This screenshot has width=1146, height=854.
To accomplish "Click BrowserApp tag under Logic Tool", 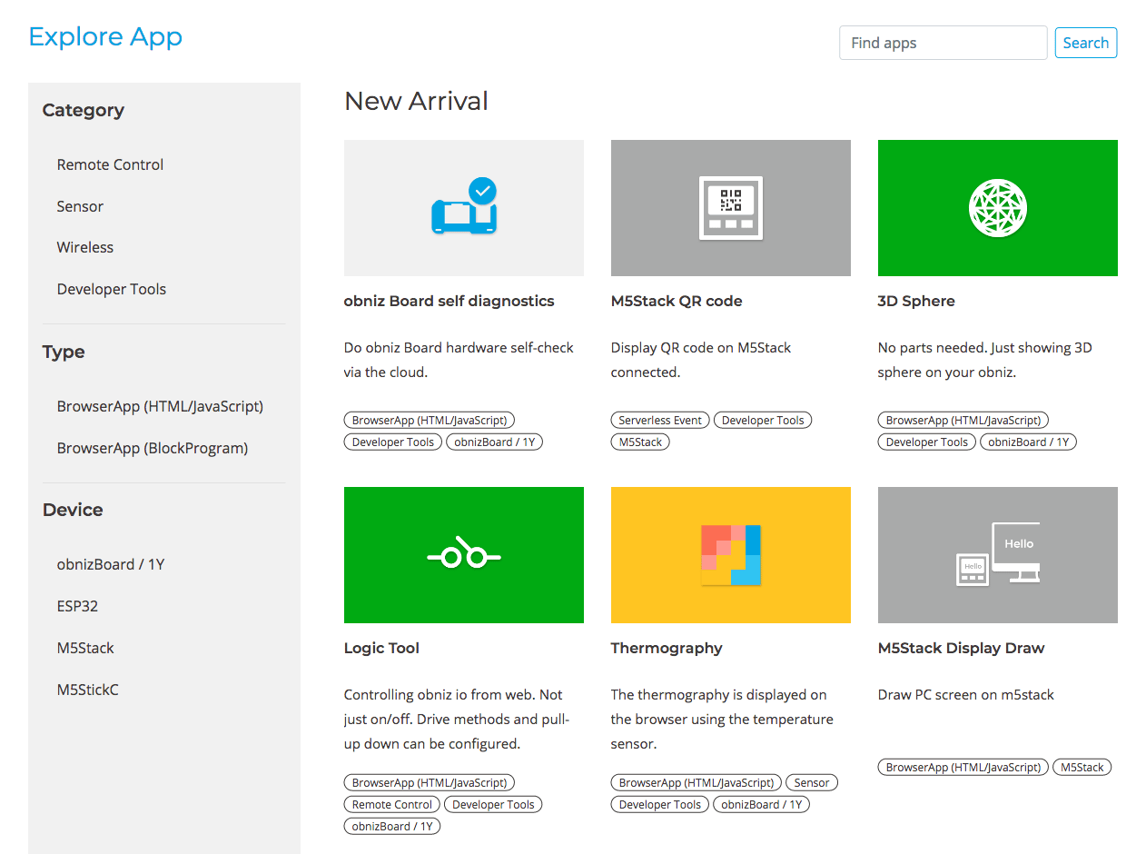I will click(430, 782).
